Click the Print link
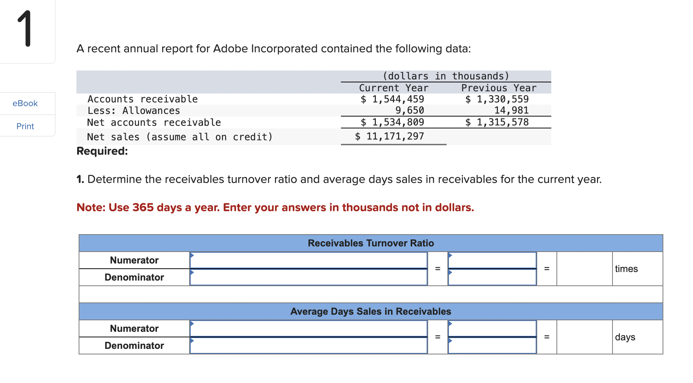The width and height of the screenshot is (693, 383). (24, 126)
